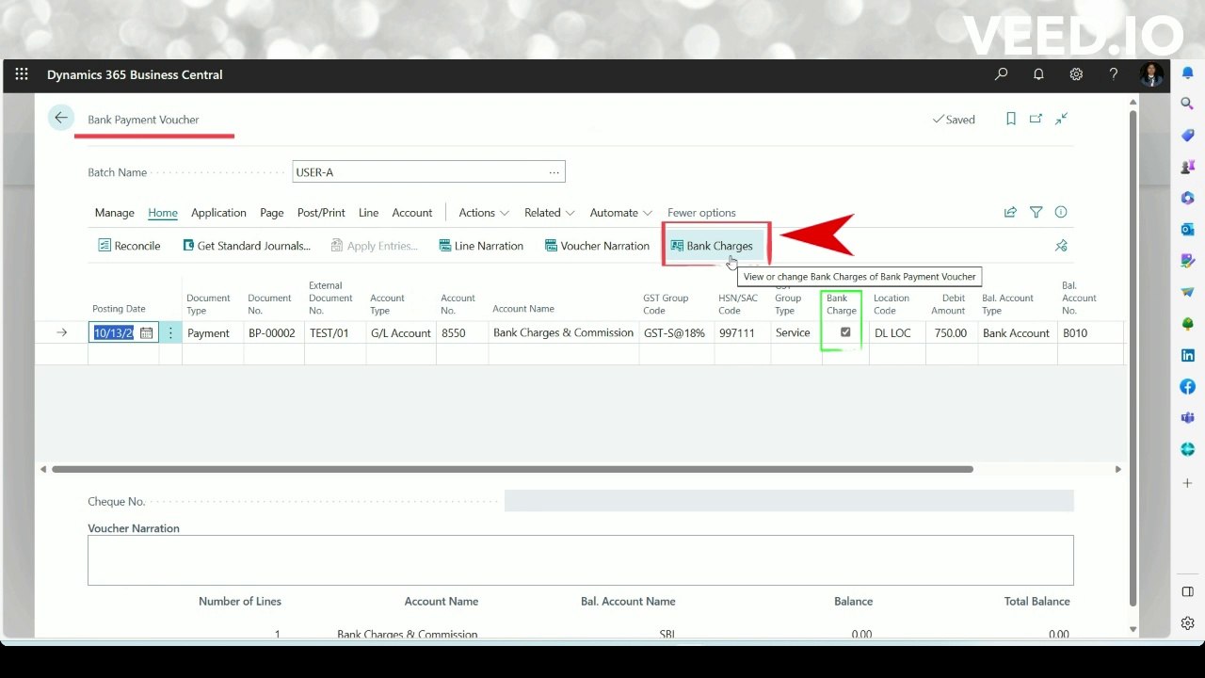Open the Line menu

[x=368, y=213]
